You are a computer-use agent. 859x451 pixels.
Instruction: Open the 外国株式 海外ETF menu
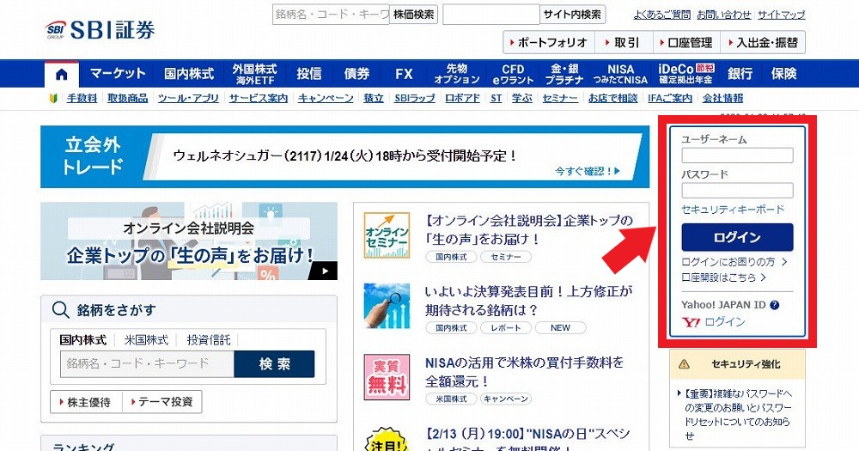tap(255, 74)
